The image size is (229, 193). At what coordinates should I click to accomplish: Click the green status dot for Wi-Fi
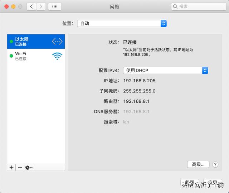(x=11, y=56)
